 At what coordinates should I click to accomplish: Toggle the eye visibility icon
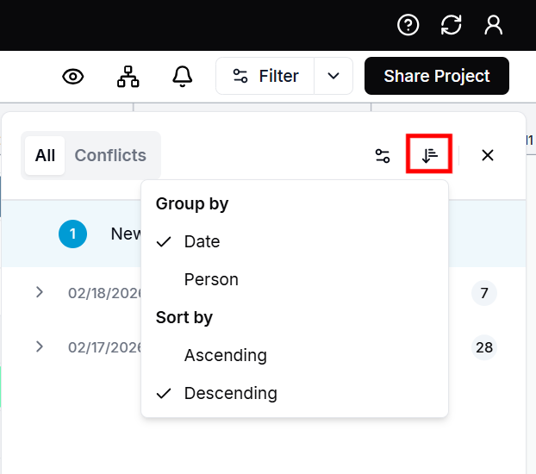pos(73,77)
